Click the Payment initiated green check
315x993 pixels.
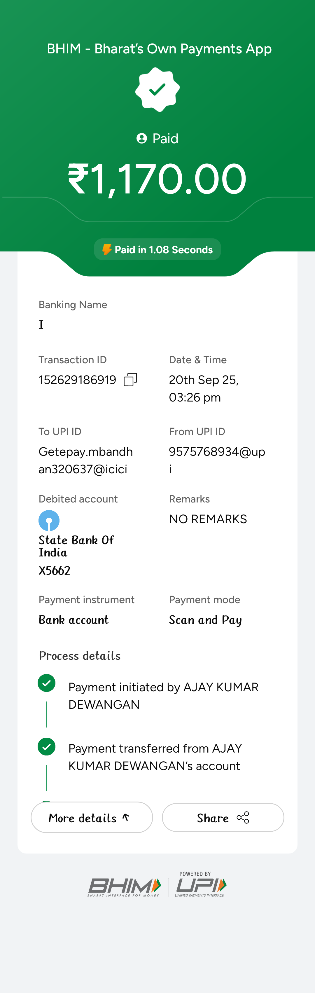(47, 683)
